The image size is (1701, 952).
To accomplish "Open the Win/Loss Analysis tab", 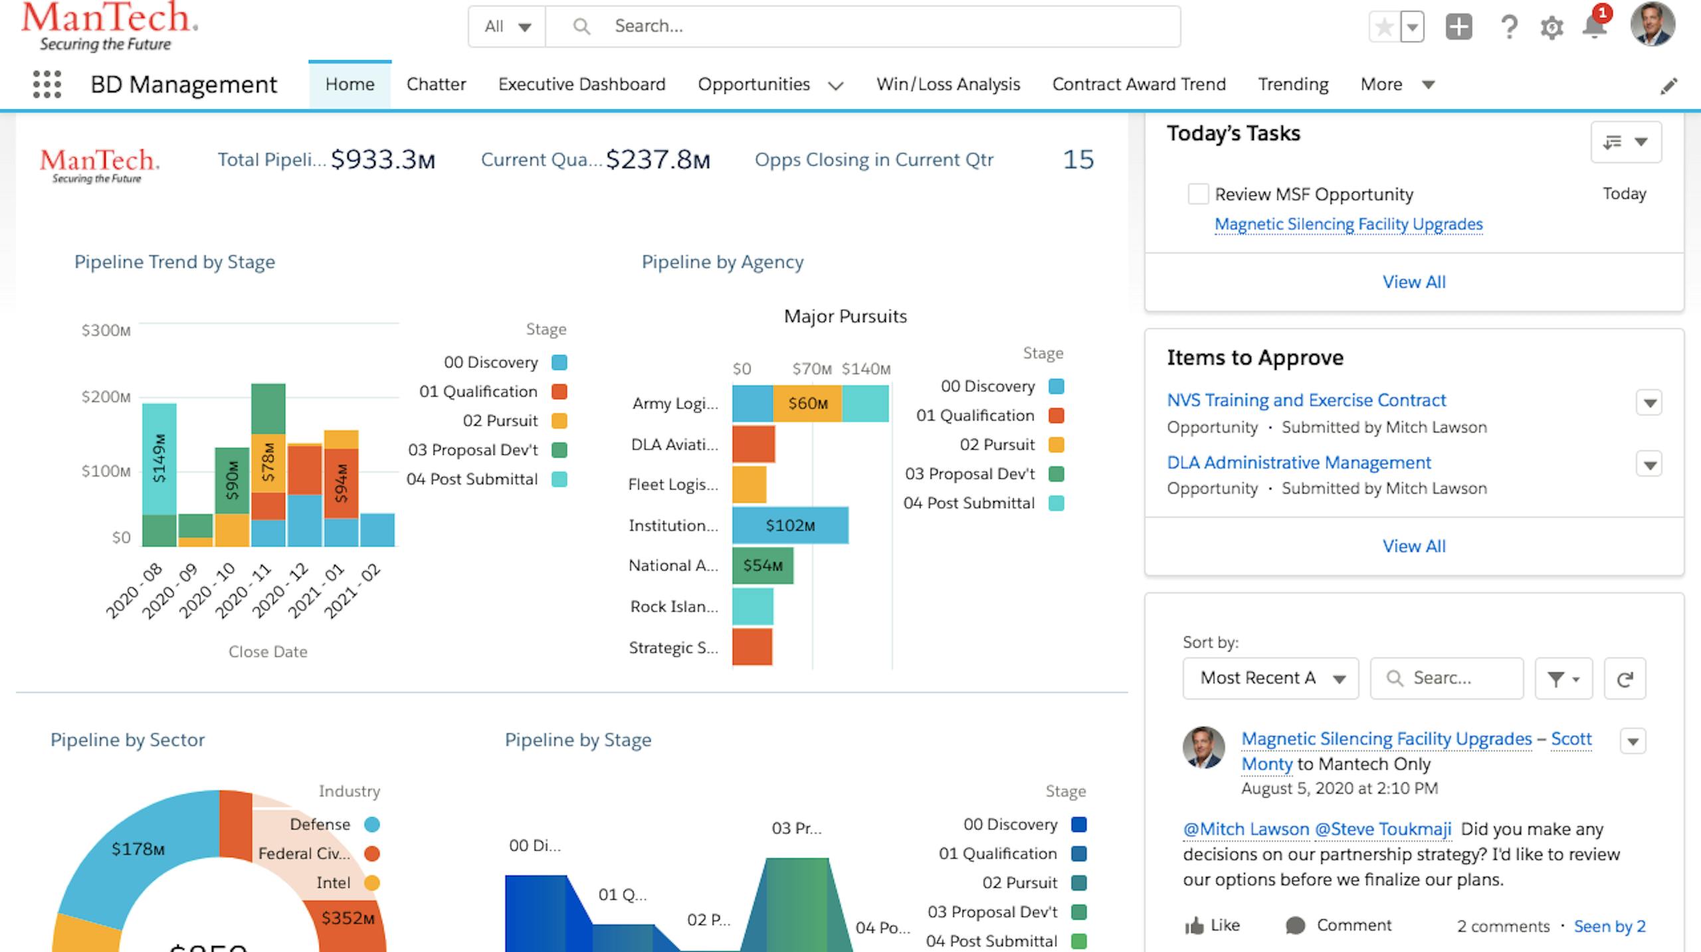I will point(948,84).
